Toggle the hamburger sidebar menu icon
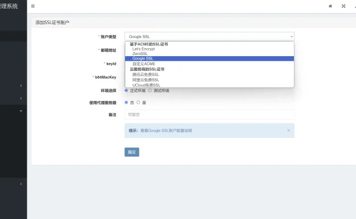Screen dimensions: 356x219 [x=33, y=6]
